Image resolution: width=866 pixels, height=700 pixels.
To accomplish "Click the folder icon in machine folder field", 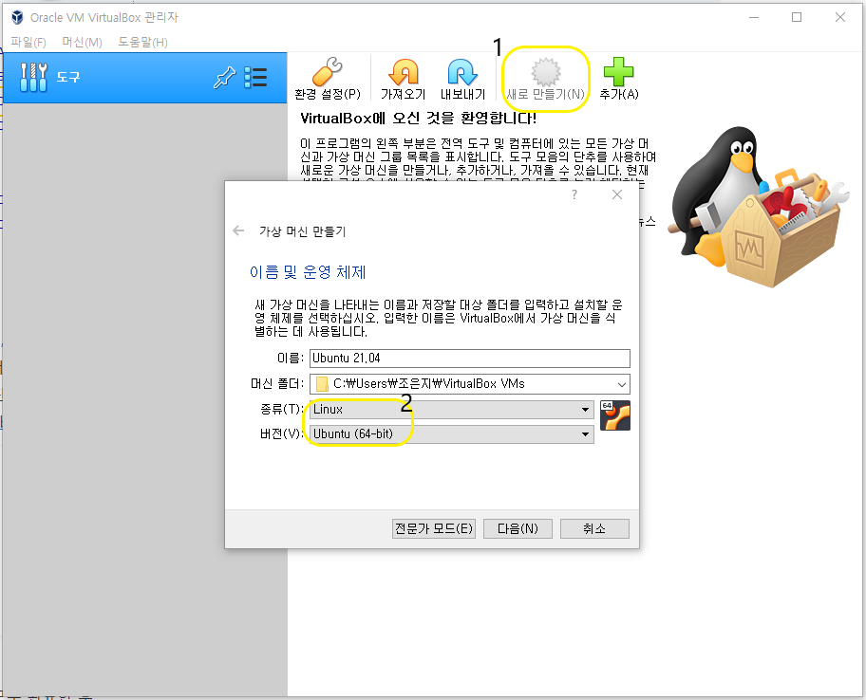I will point(322,384).
